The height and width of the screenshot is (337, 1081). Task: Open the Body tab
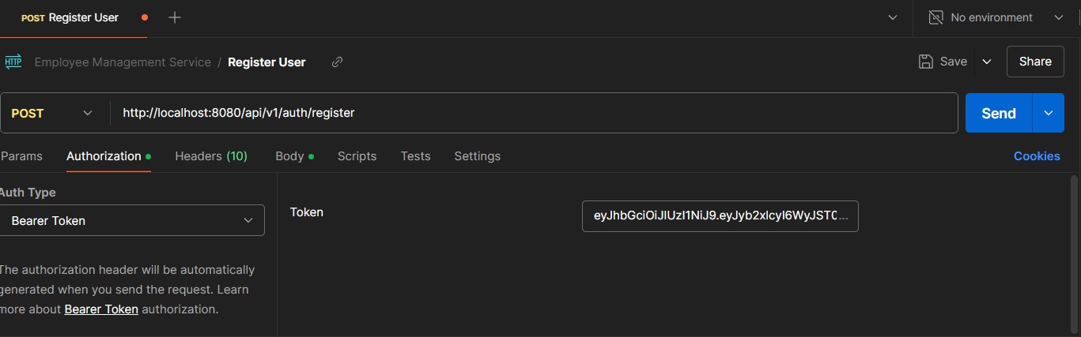pos(294,156)
